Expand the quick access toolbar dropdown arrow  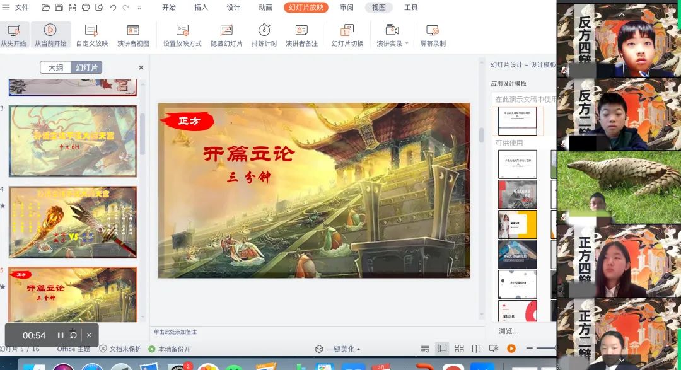click(x=139, y=8)
